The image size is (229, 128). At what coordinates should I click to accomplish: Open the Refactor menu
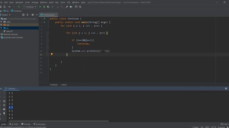pos(44,2)
